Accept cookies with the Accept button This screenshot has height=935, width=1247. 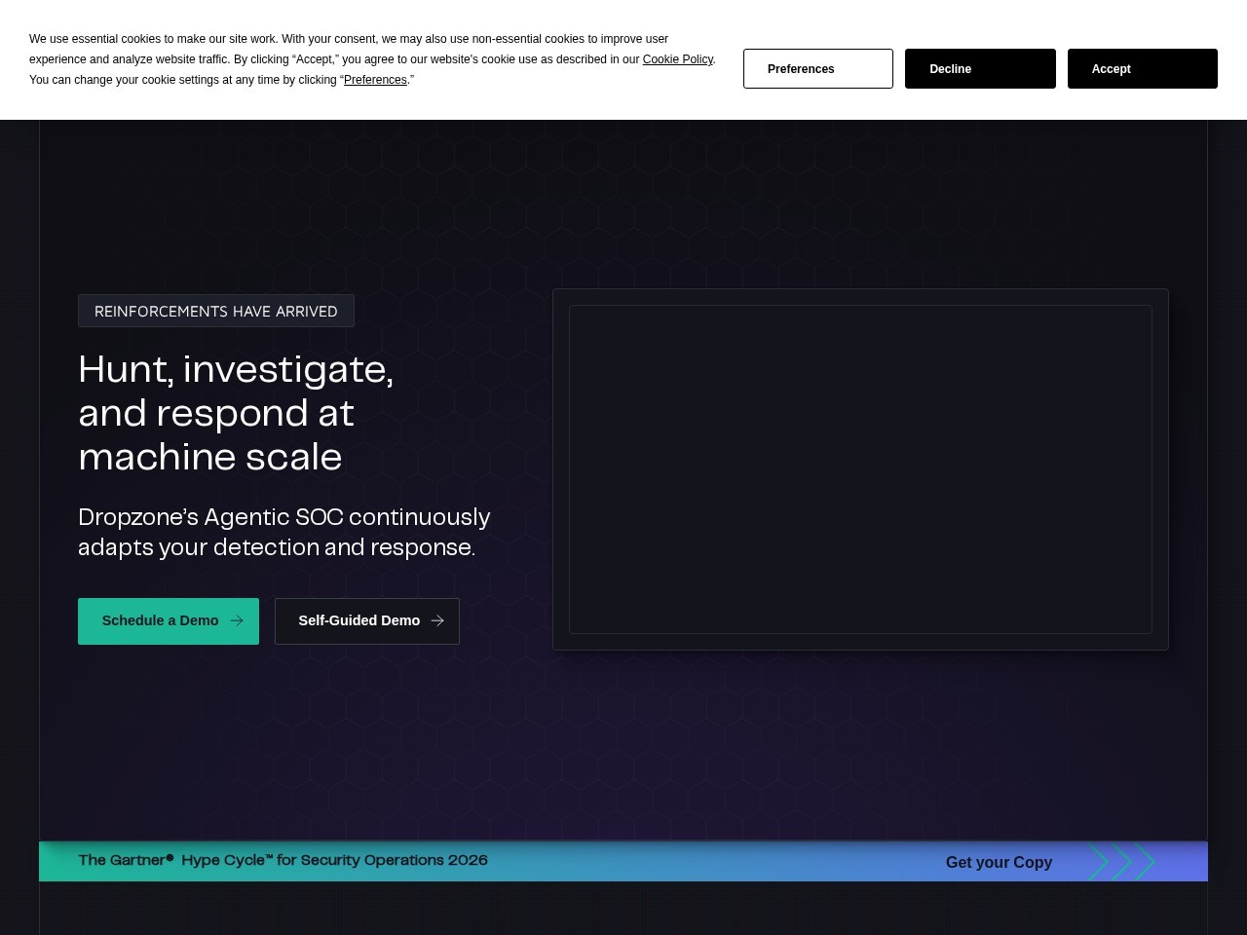(1142, 69)
